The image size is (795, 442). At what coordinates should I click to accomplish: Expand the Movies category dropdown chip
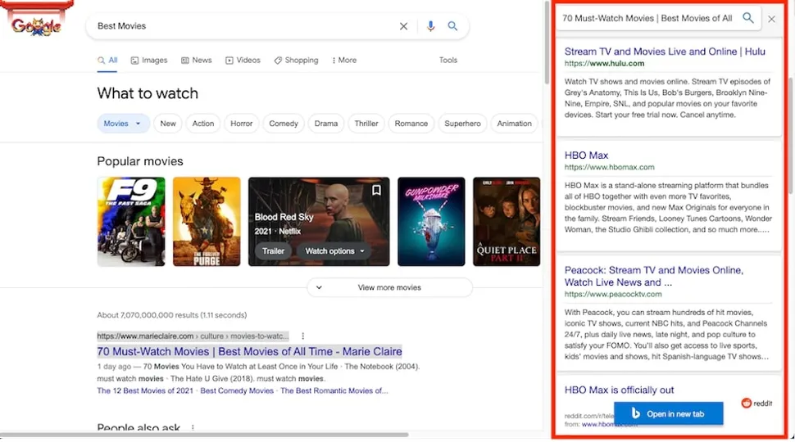click(123, 124)
